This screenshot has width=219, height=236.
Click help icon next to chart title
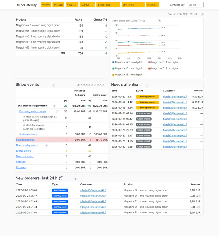[x=159, y=21]
